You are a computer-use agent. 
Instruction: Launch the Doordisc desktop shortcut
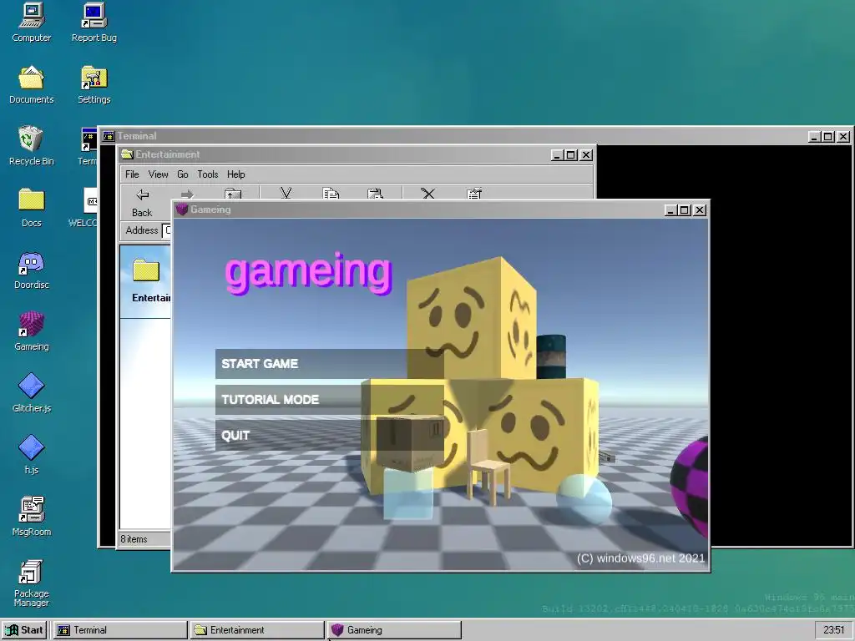[31, 270]
